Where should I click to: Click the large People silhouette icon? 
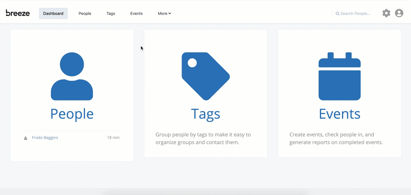tap(72, 76)
